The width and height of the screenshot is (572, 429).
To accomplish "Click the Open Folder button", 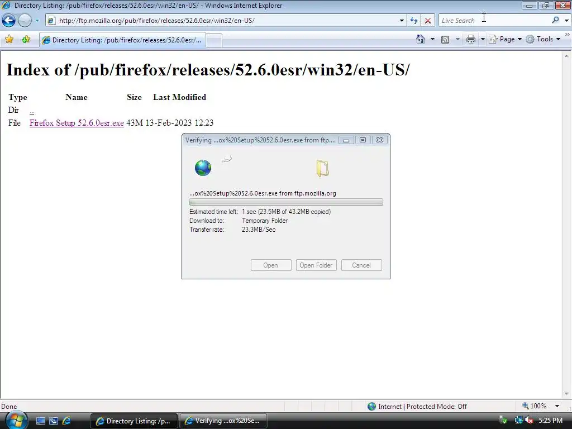I will [x=316, y=265].
